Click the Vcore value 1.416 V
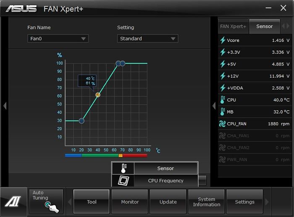The width and height of the screenshot is (294, 217). coord(281,40)
